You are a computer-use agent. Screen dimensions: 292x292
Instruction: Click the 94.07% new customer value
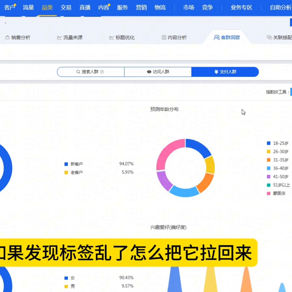click(126, 164)
